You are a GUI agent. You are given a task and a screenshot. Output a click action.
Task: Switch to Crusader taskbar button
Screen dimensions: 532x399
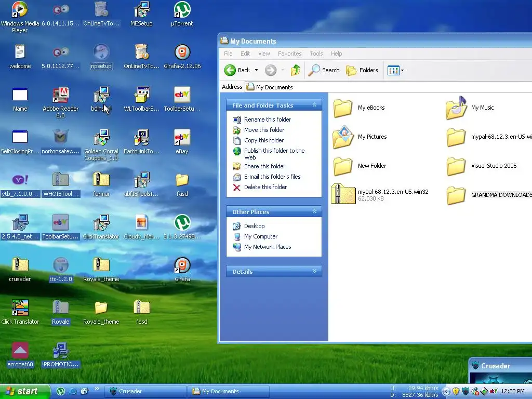(x=145, y=392)
